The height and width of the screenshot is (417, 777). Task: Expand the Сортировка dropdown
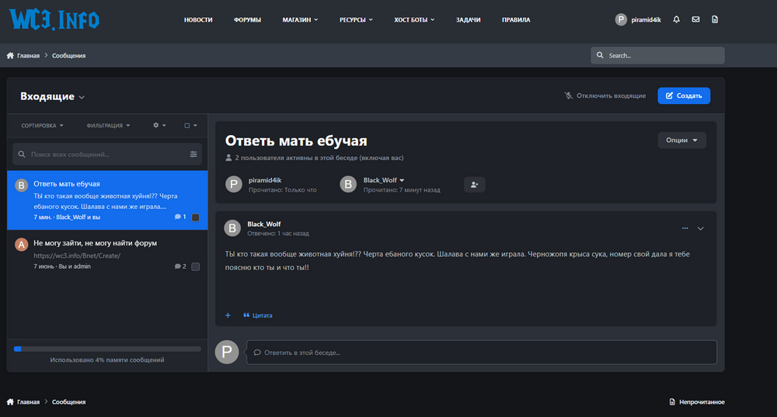tap(43, 125)
